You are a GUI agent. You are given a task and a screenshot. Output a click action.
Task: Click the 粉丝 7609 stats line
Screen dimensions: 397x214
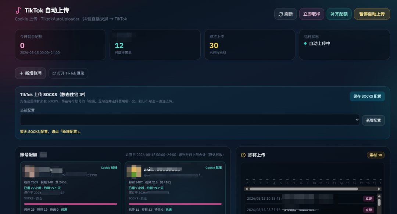[45, 182]
